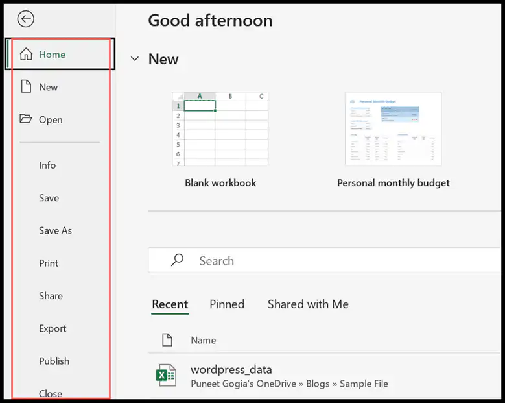Open the Export option
Viewport: 505px width, 403px height.
[53, 328]
